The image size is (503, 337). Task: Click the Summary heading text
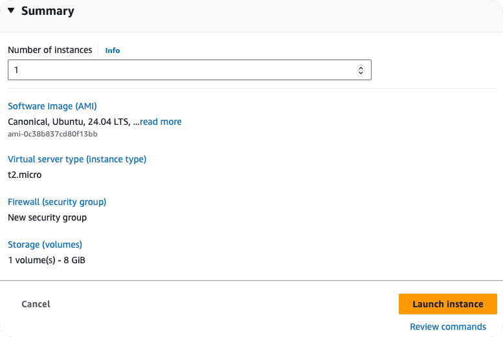click(47, 11)
